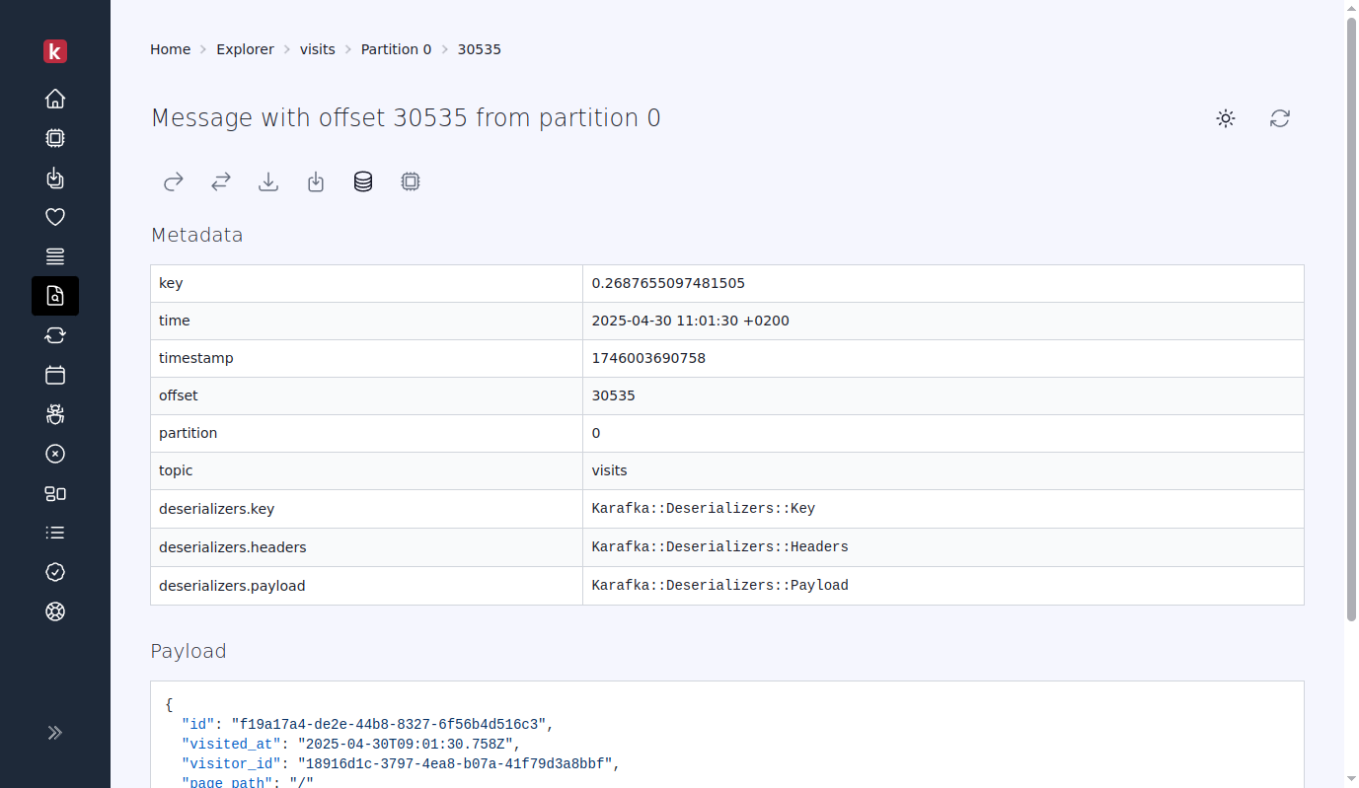Open the Health heart icon
Screen dimensions: 1359x788
coord(55,217)
